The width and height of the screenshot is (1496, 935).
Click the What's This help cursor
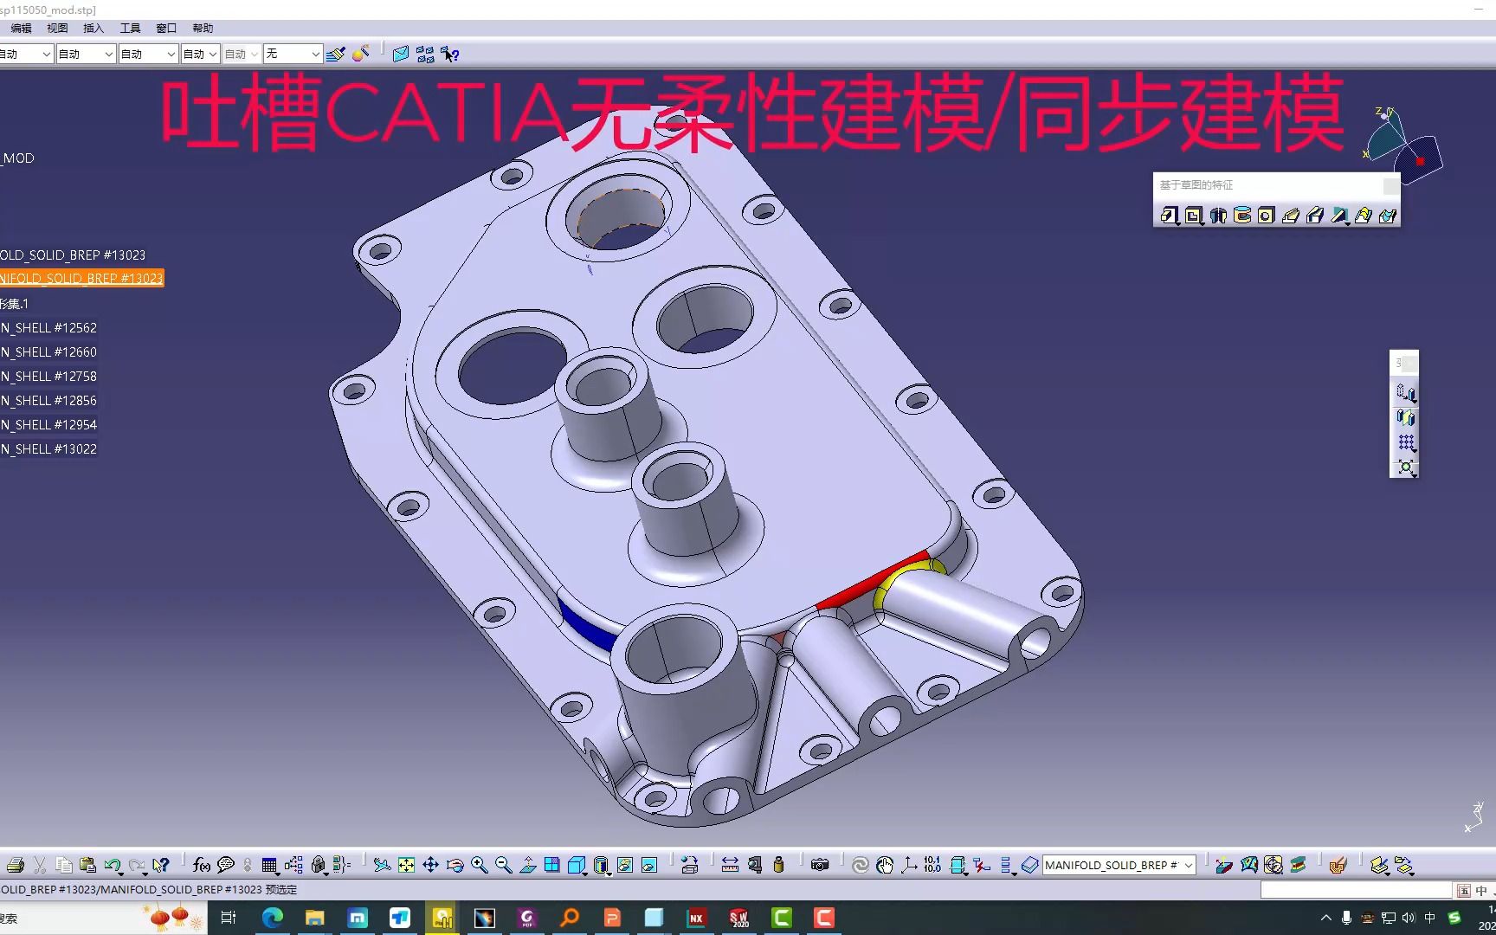point(160,865)
